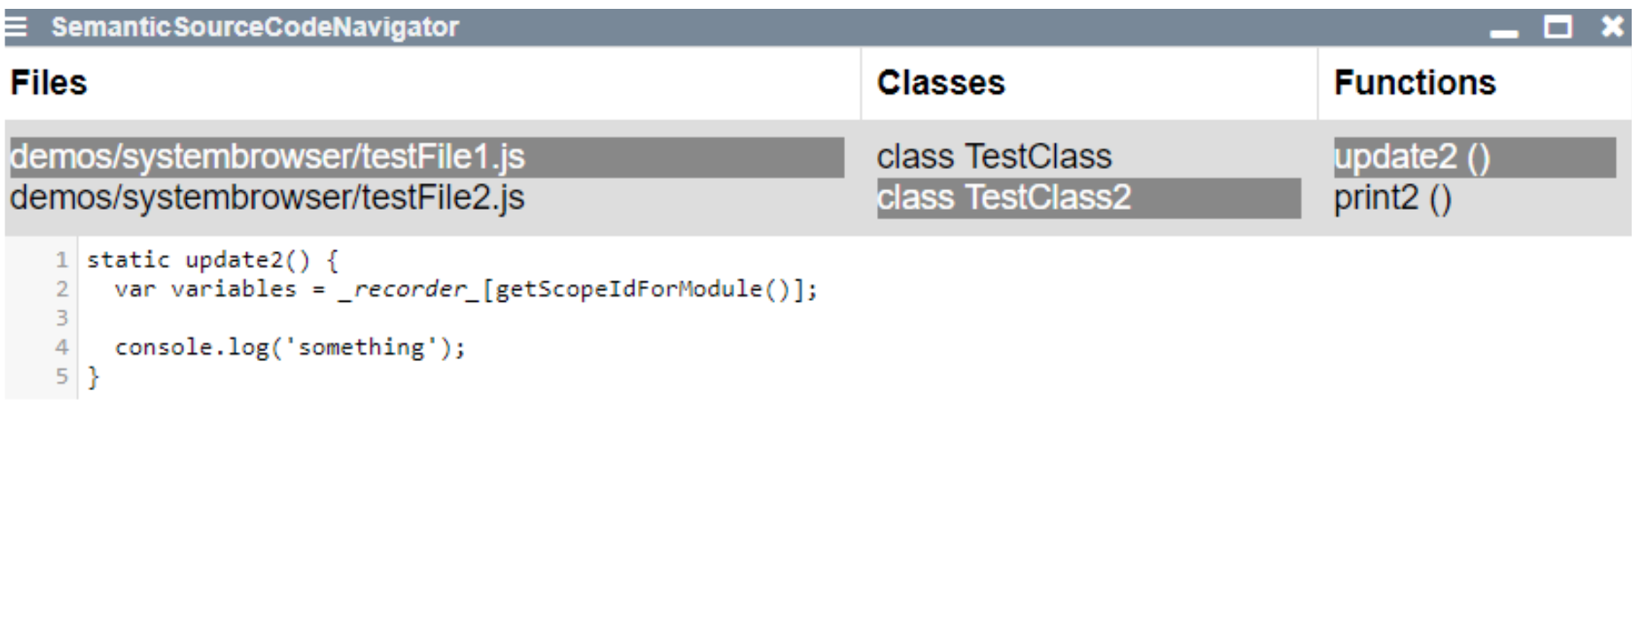Select class TestClass in Classes list
The width and height of the screenshot is (1637, 630).
pyautogui.click(x=994, y=157)
